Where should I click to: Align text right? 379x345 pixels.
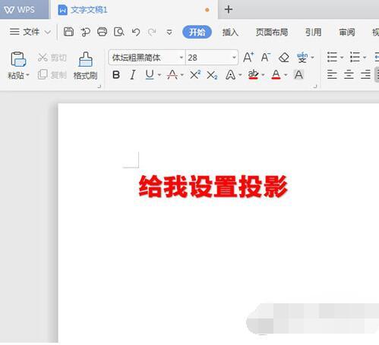(365, 75)
